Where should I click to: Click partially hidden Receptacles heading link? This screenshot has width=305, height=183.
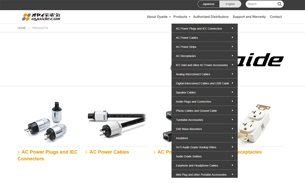coord(249,152)
